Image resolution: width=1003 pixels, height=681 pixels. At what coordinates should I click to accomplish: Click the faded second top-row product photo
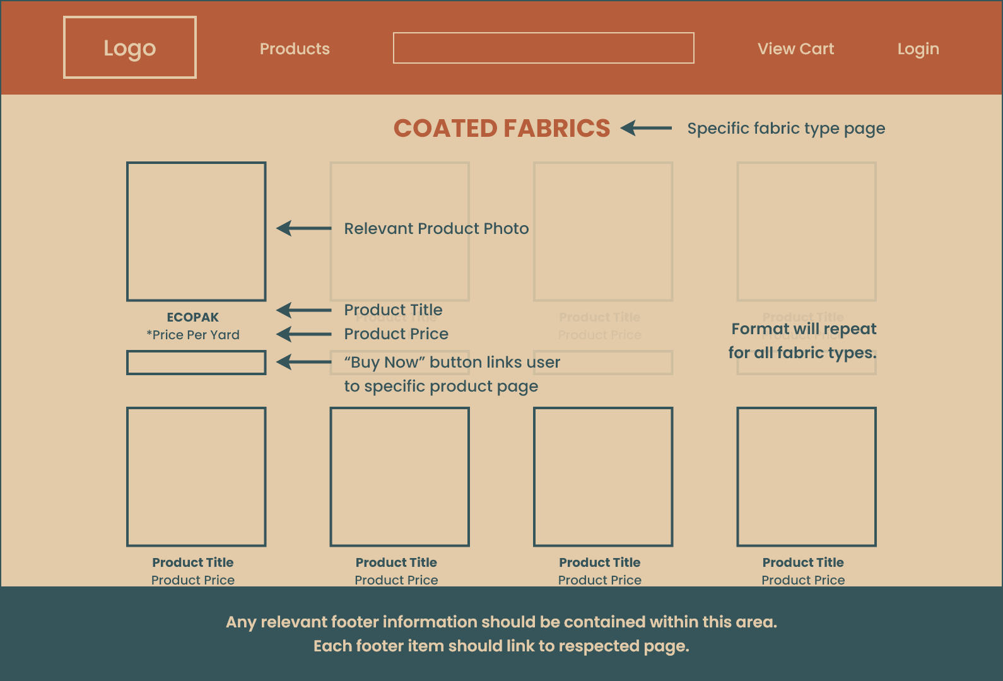pyautogui.click(x=399, y=189)
